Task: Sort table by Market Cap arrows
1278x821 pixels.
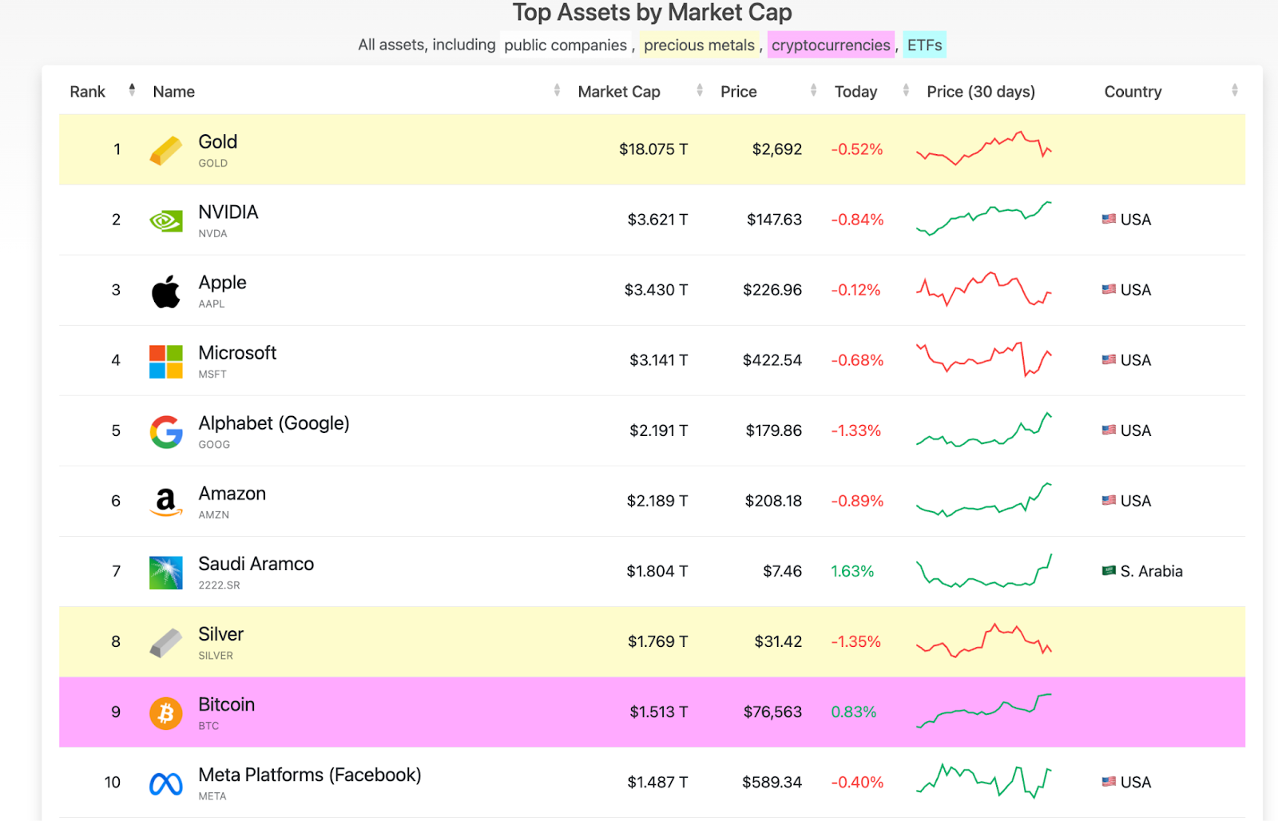Action: [700, 90]
